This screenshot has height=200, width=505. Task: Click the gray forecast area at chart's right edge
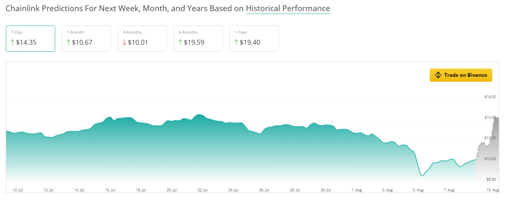pyautogui.click(x=489, y=153)
